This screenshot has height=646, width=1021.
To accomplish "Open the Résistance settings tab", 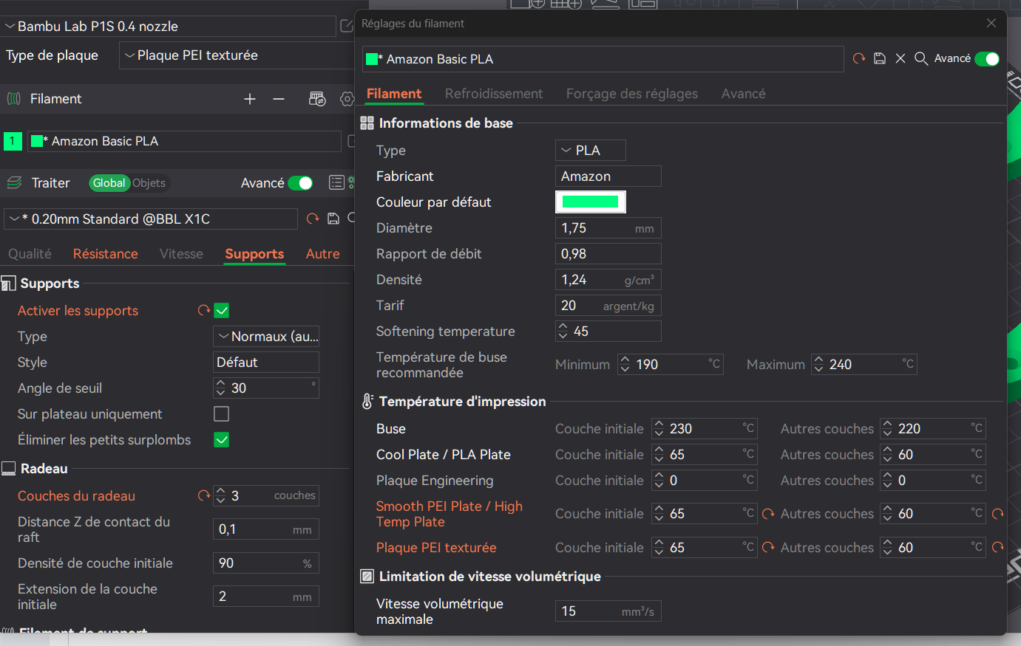I will pyautogui.click(x=106, y=254).
